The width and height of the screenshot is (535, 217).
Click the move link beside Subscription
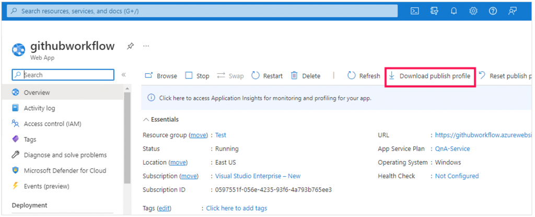[x=189, y=176]
